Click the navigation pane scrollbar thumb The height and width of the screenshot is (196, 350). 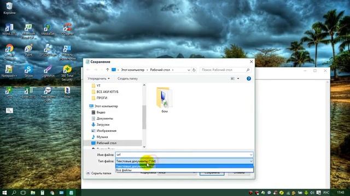coord(144,117)
